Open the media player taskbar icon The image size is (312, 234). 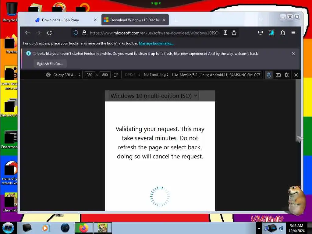pos(45,228)
